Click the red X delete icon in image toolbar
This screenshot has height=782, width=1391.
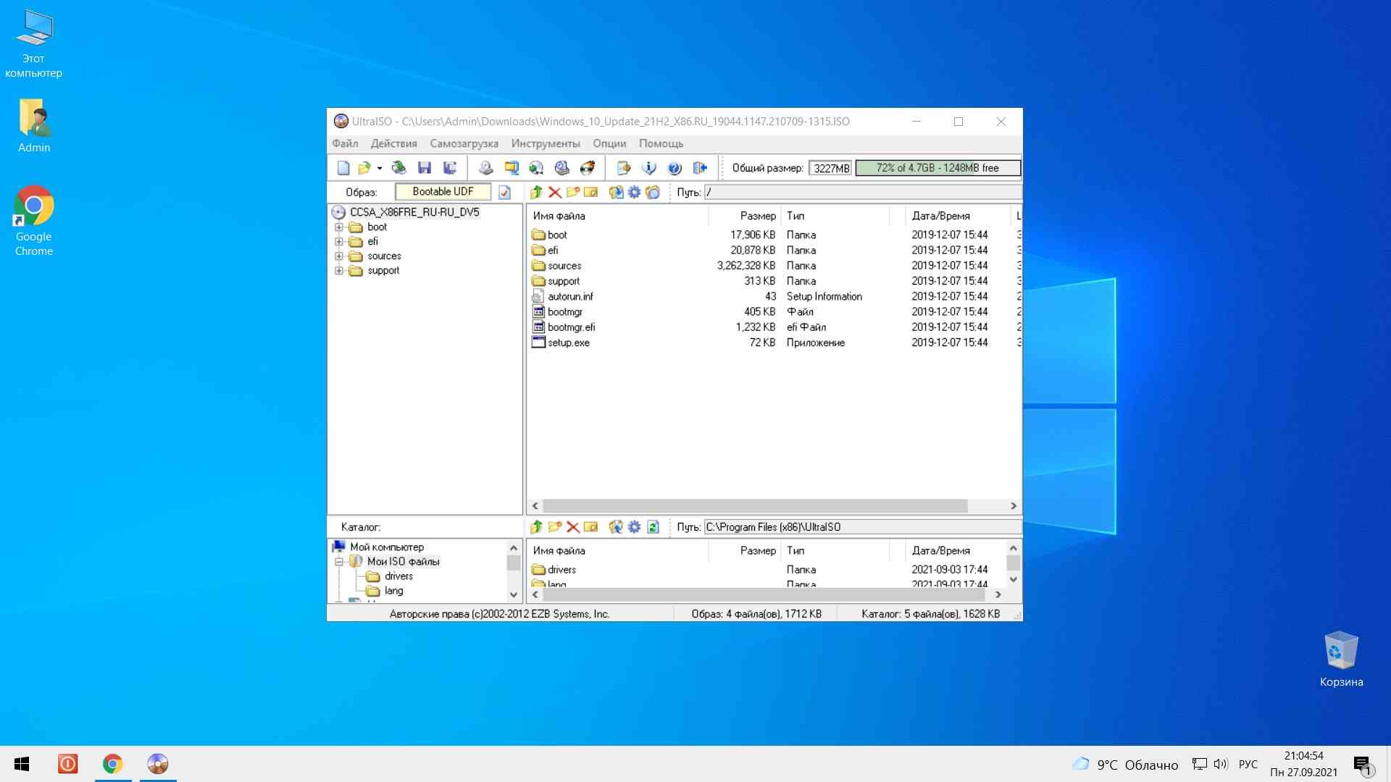(555, 192)
